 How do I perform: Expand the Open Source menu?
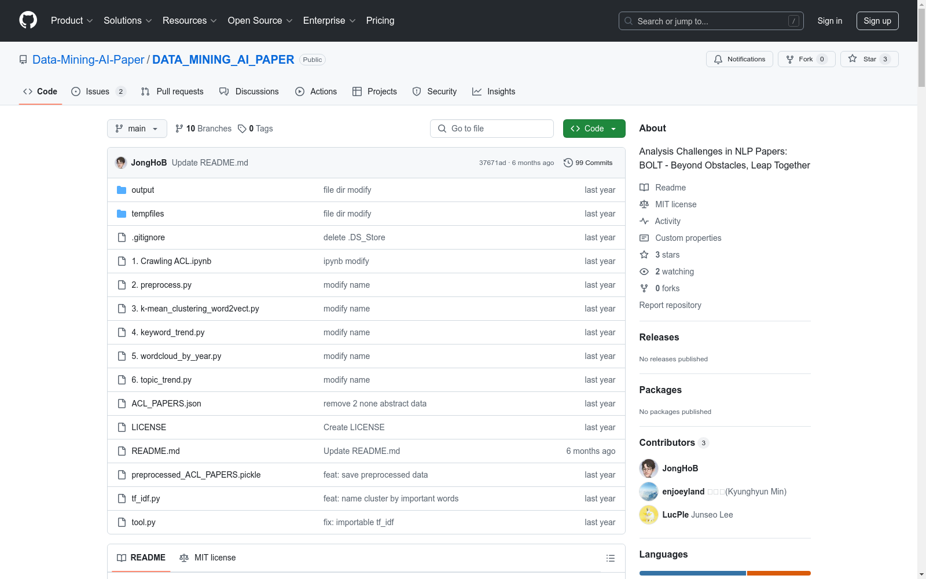click(260, 21)
